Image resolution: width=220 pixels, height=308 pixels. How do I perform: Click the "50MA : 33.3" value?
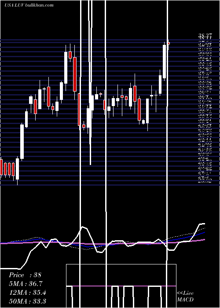click(x=27, y=301)
